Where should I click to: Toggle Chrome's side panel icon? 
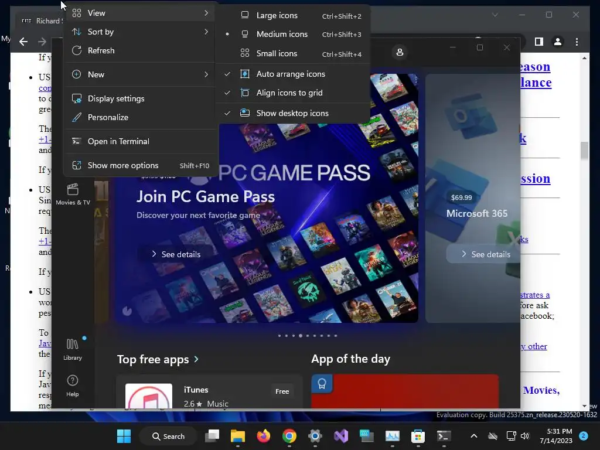(x=539, y=42)
